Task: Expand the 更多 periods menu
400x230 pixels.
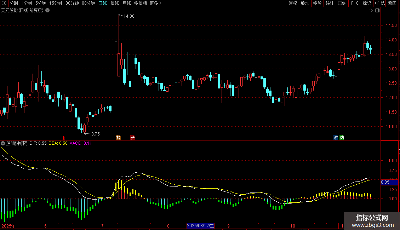Action: (156, 3)
